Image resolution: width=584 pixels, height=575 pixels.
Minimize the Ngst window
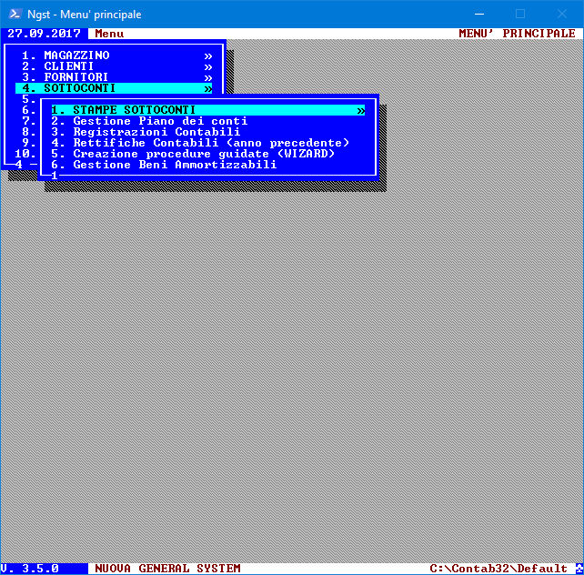pyautogui.click(x=478, y=14)
